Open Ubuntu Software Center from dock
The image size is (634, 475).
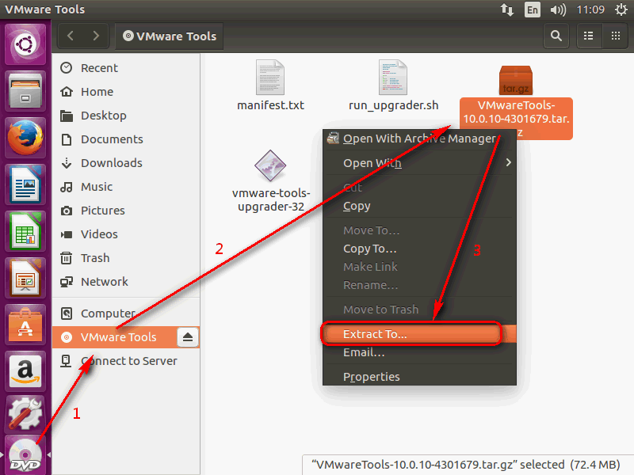click(x=25, y=325)
